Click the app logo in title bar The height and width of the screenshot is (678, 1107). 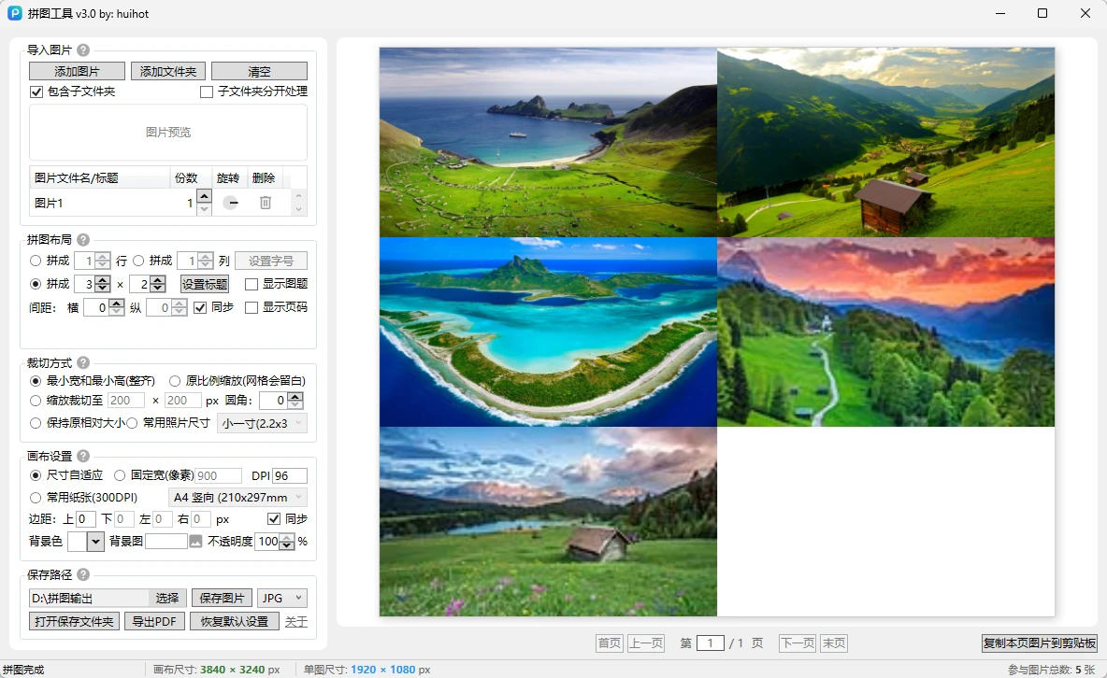tap(14, 13)
